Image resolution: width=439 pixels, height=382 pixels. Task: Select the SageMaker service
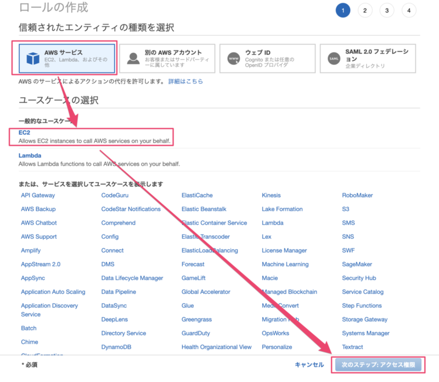357,264
